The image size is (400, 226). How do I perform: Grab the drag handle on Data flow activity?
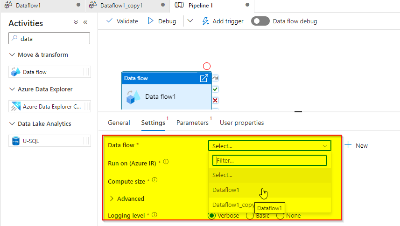pos(86,72)
